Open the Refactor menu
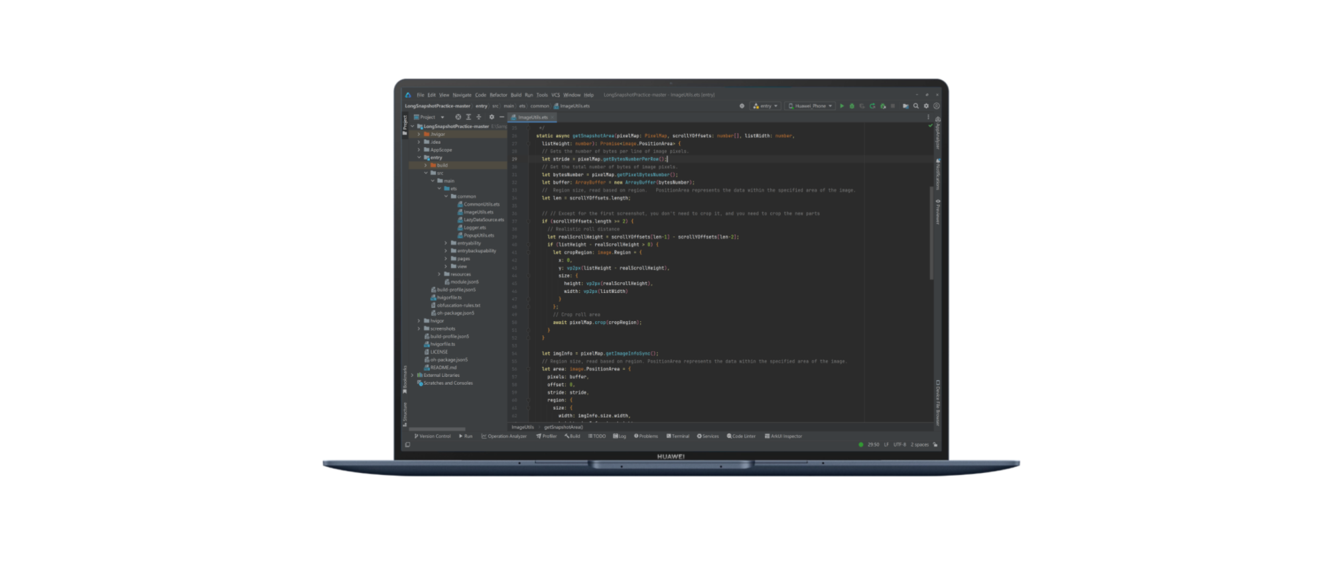 [498, 95]
